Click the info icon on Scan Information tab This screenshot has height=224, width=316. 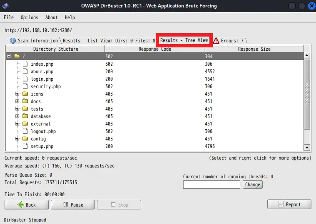(13, 41)
